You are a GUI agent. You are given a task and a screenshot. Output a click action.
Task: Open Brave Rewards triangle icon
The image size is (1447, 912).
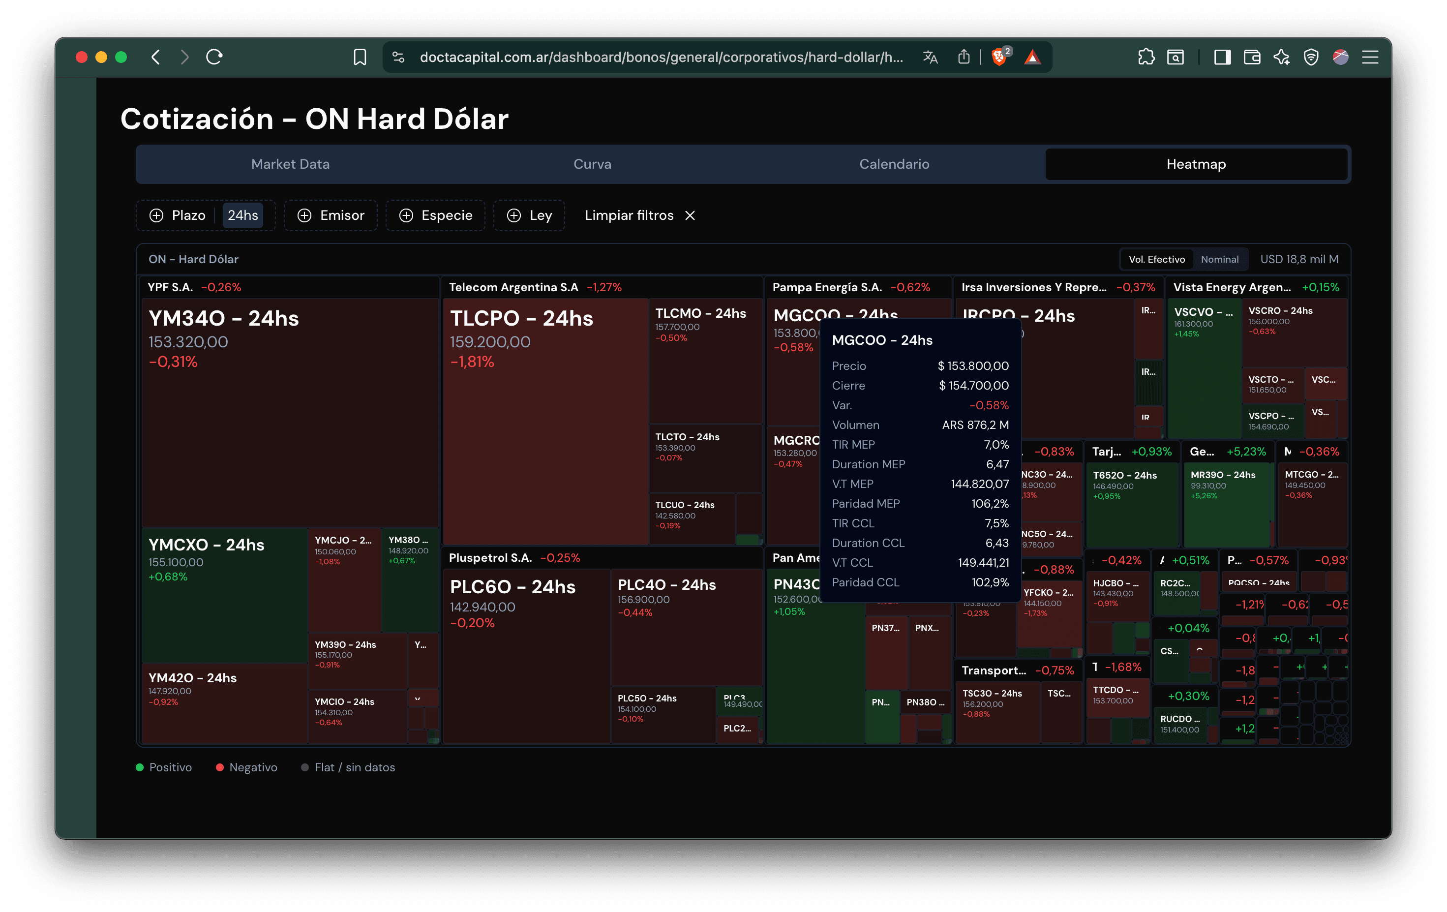coord(1032,57)
